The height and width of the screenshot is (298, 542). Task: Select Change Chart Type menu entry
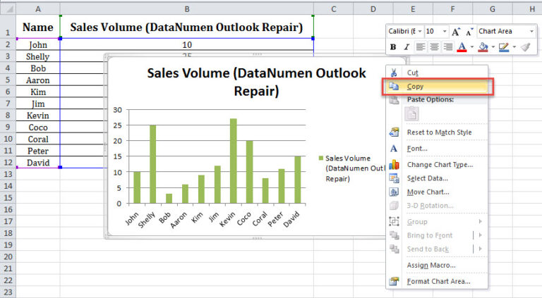coord(439,165)
